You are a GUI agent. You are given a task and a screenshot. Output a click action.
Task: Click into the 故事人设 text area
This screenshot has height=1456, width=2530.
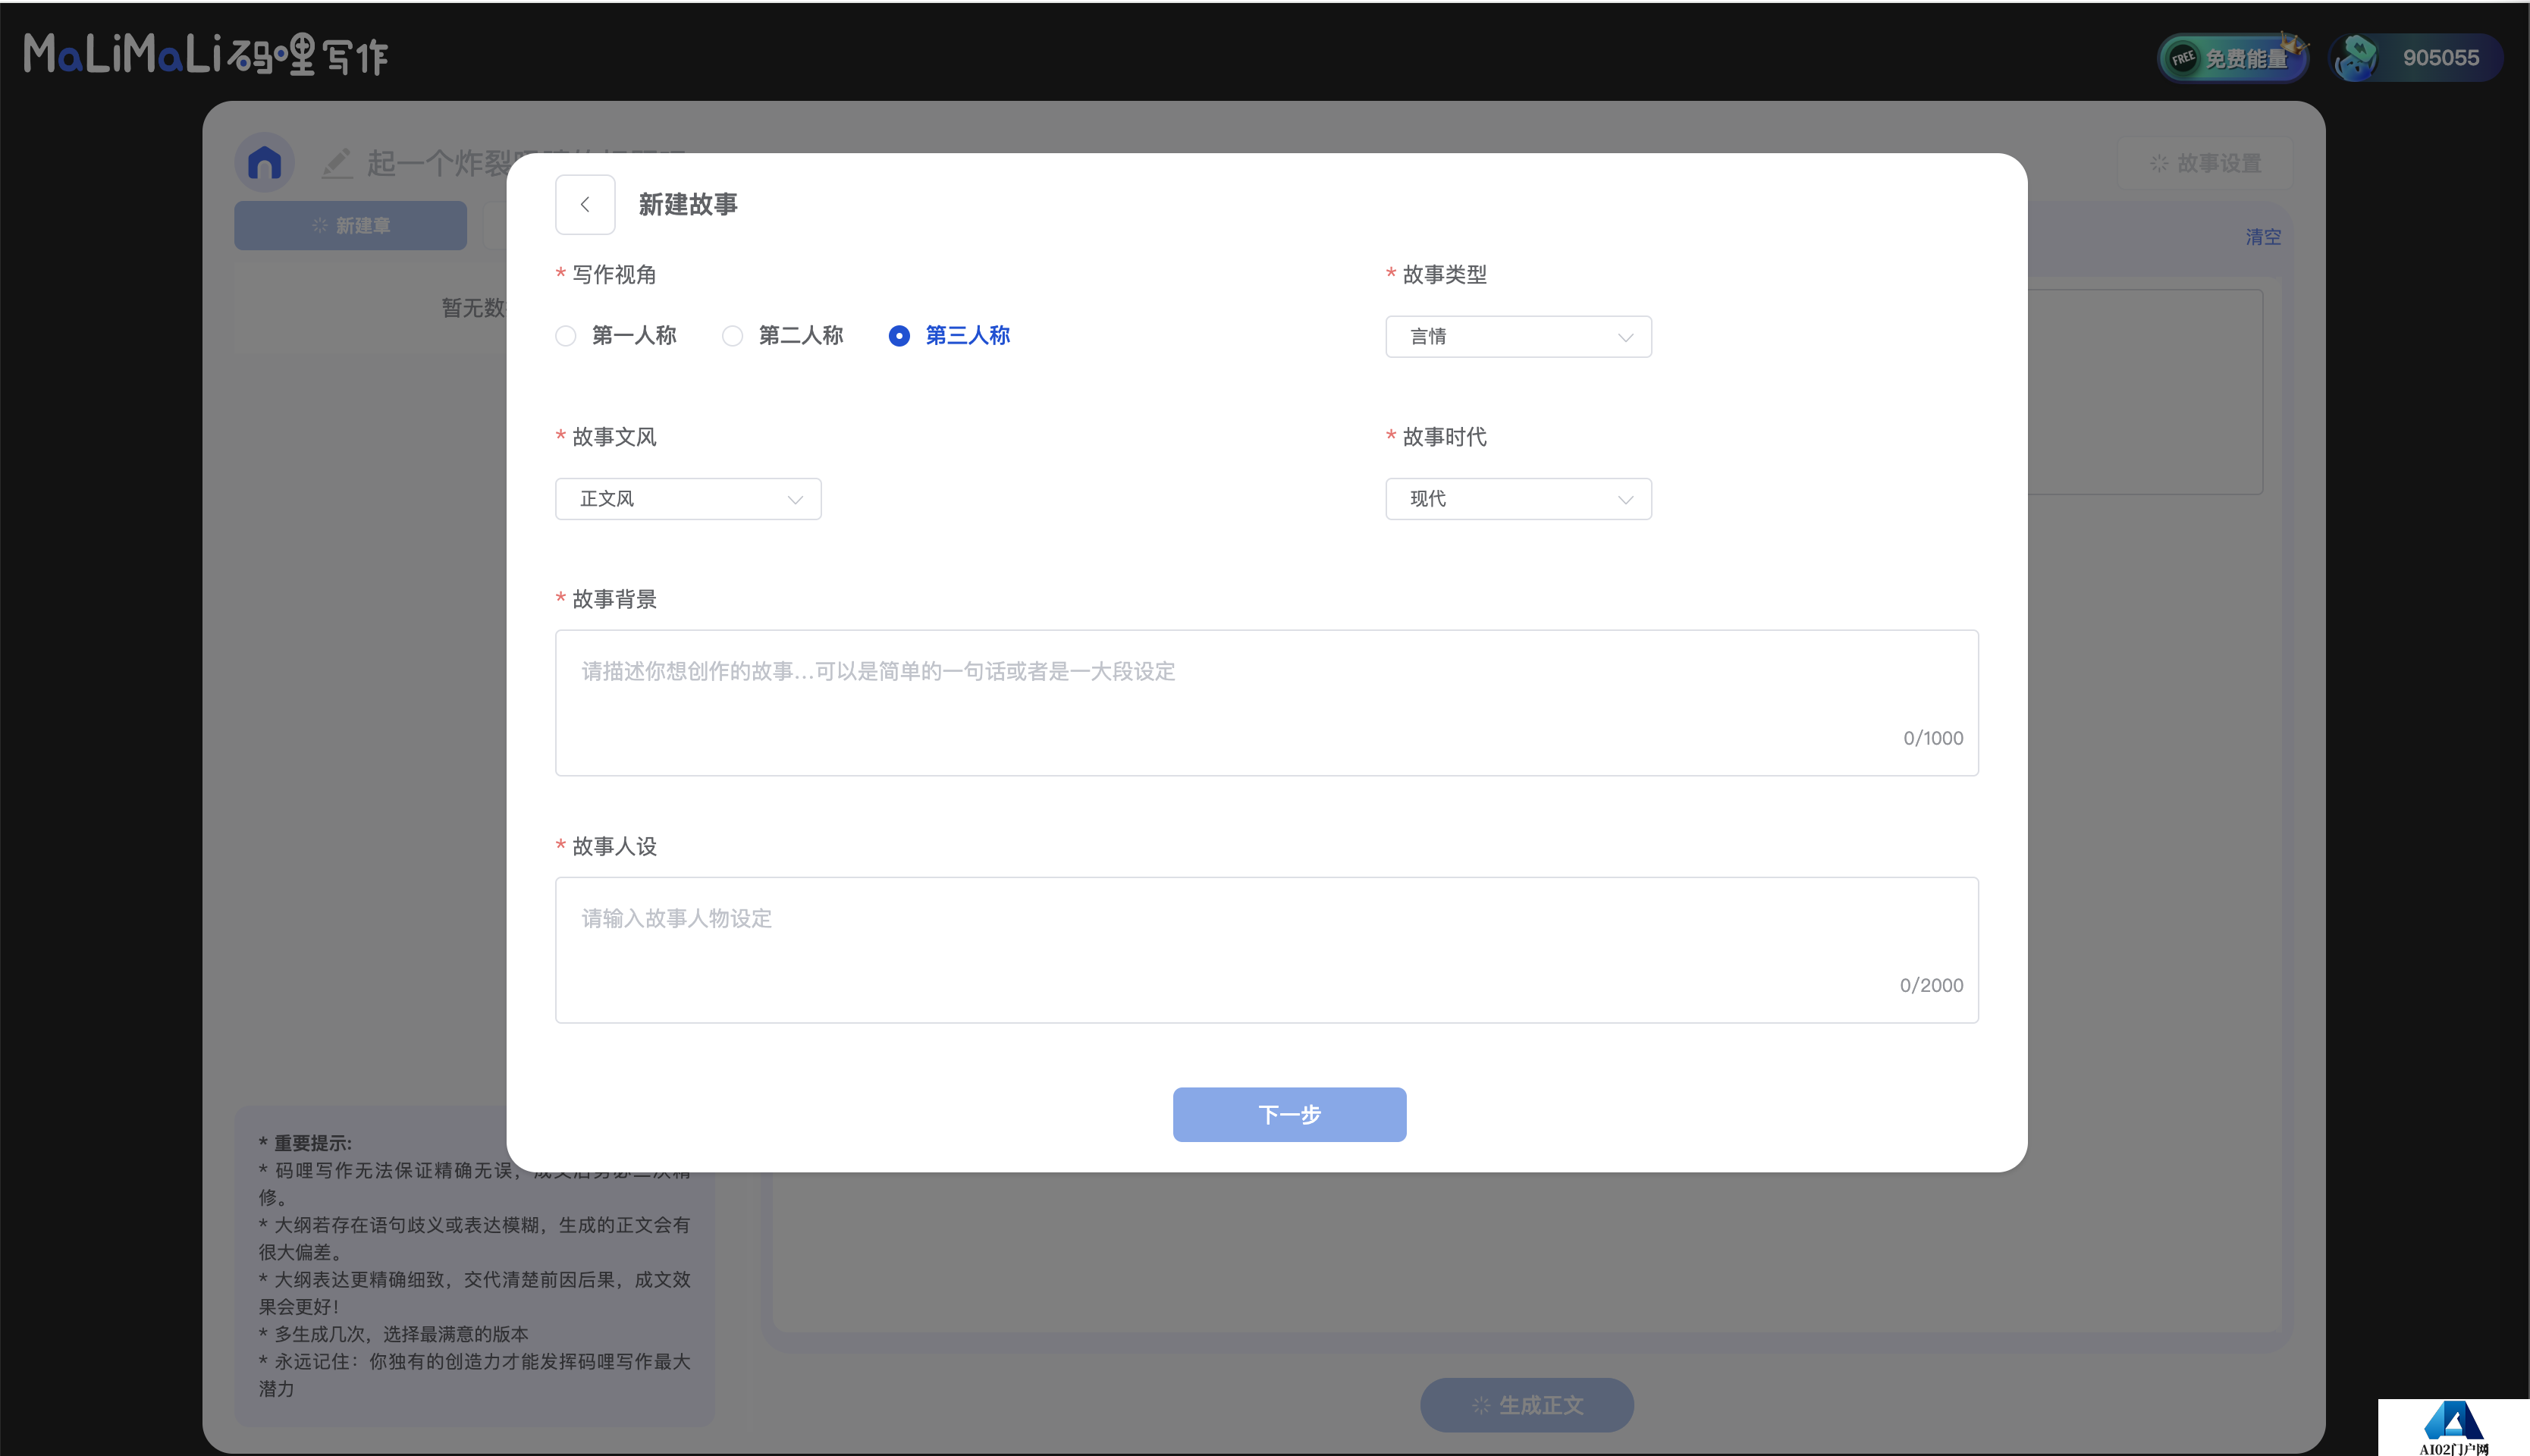click(1266, 950)
